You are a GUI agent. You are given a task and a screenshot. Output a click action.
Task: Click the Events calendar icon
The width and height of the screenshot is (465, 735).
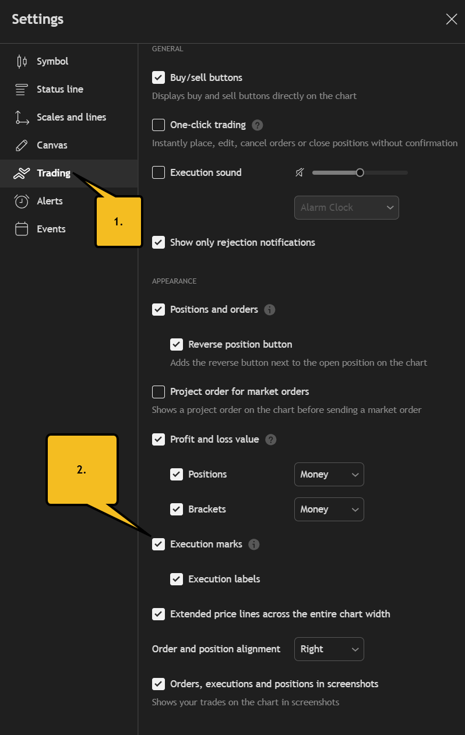[x=22, y=229]
